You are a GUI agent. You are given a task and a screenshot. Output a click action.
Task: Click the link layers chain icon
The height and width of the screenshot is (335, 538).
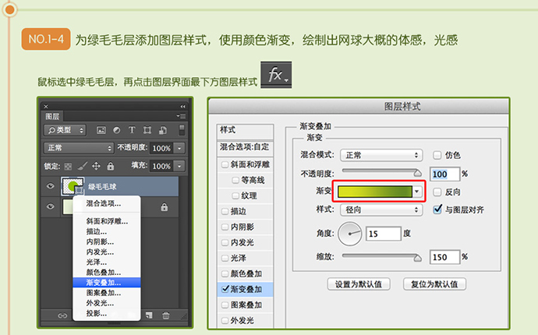62,315
